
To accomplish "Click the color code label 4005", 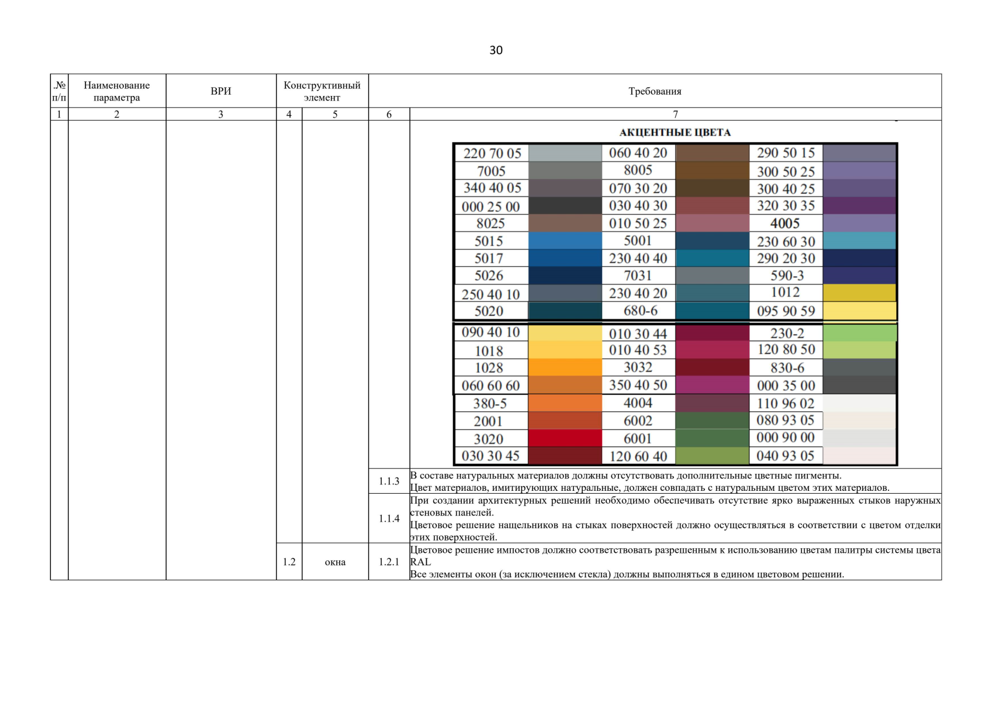I will coord(785,223).
